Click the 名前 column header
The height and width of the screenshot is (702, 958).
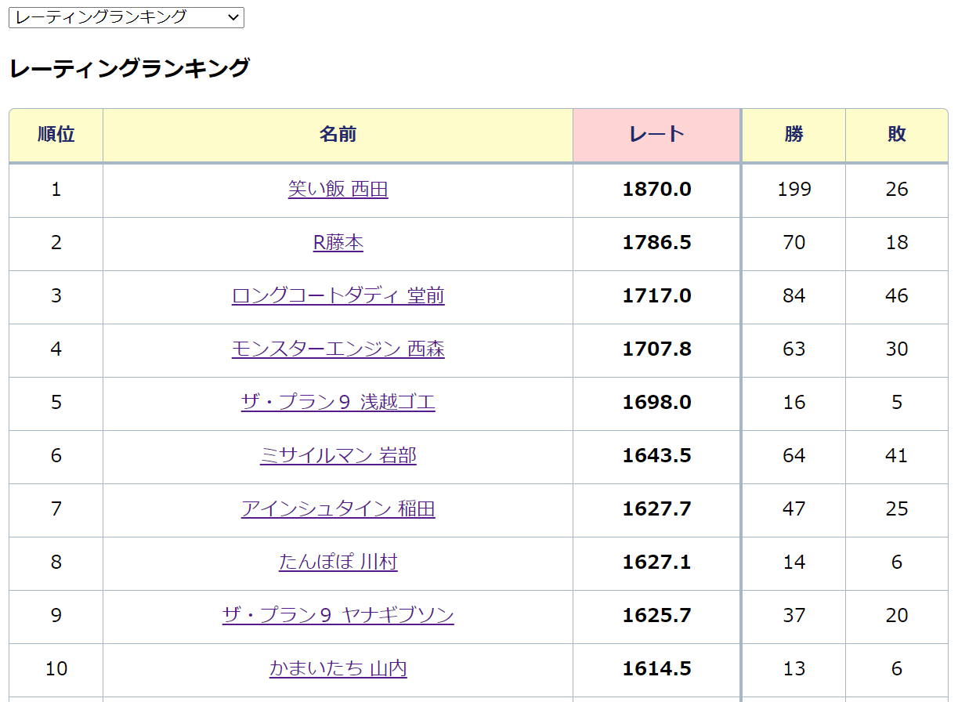[338, 135]
